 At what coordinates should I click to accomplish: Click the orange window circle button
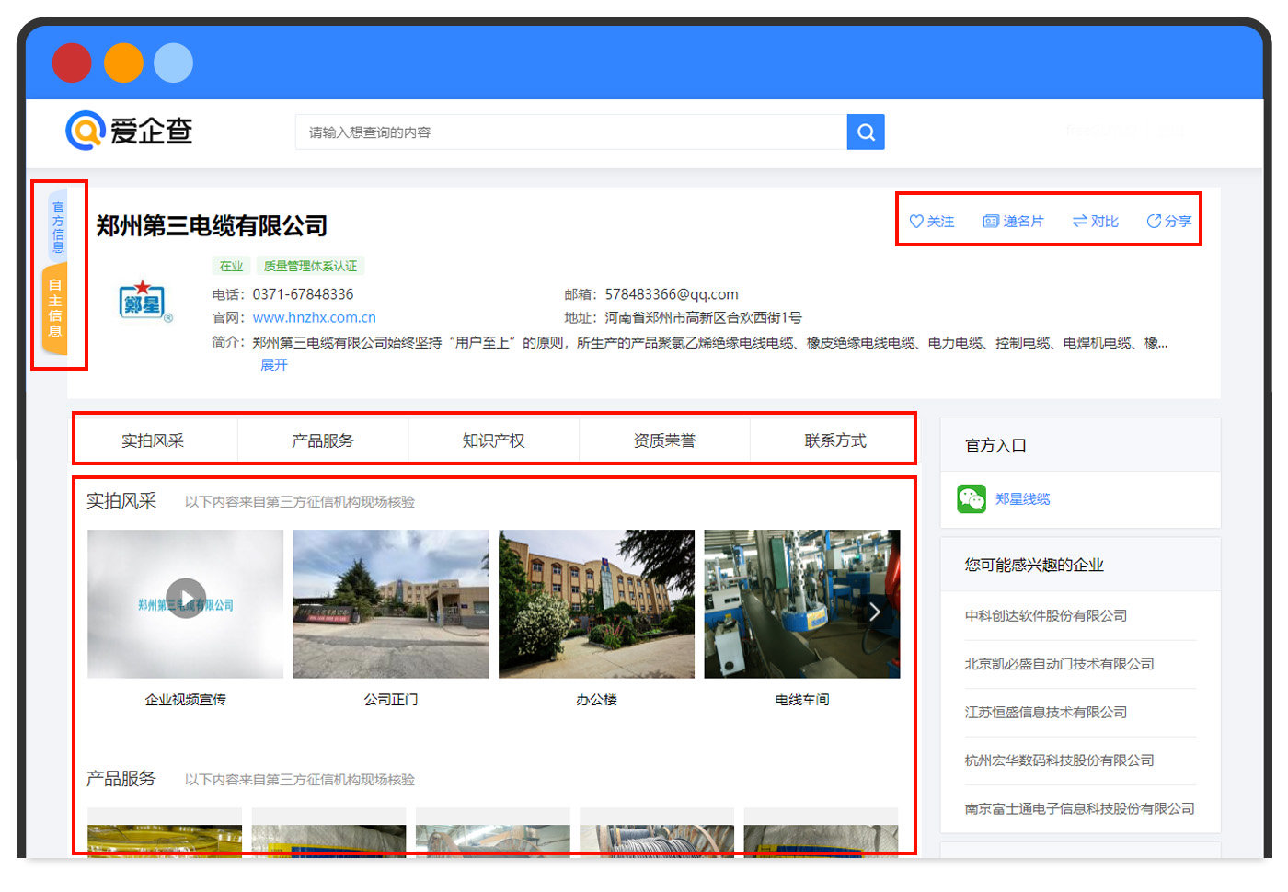[123, 63]
